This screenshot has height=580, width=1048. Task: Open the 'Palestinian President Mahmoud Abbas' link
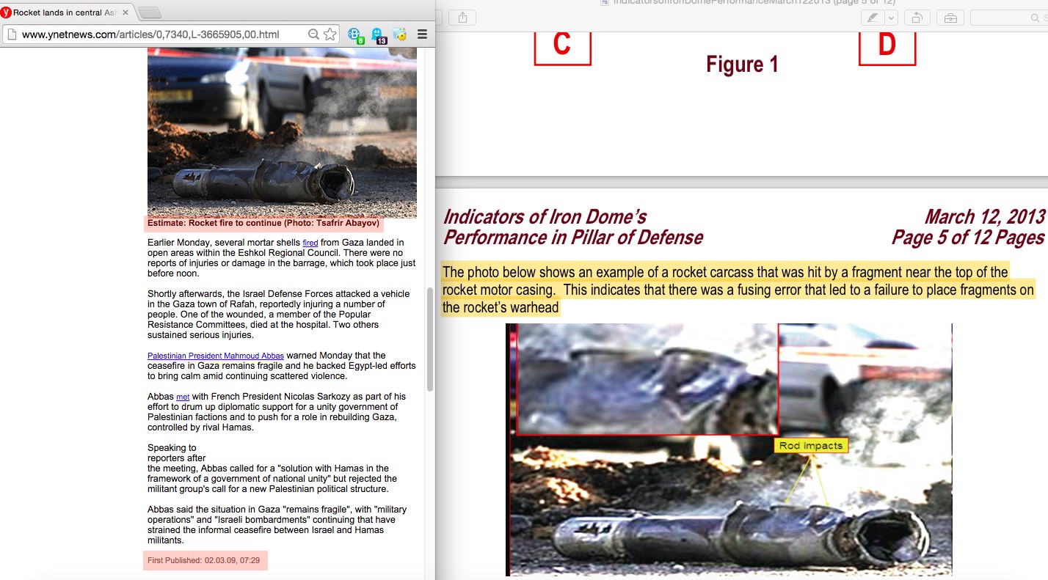216,356
